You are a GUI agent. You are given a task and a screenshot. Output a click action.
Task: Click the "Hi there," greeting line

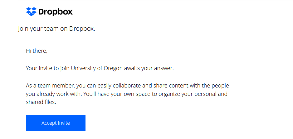37,51
